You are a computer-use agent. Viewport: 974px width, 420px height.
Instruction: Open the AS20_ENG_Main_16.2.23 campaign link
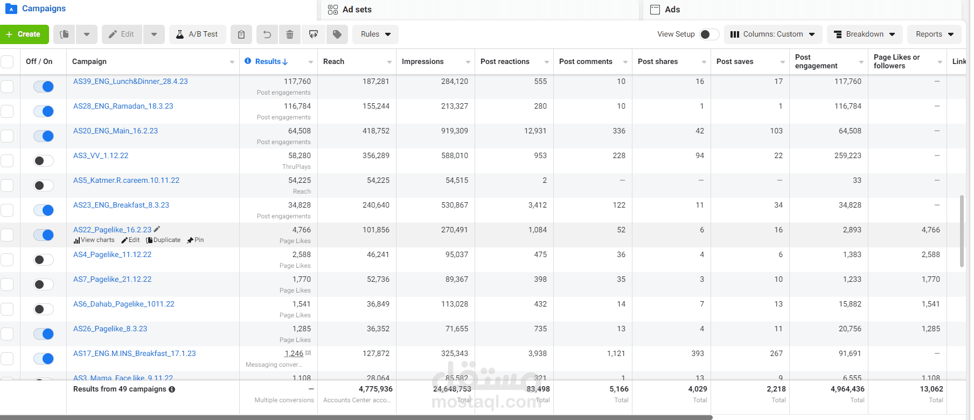click(x=115, y=131)
